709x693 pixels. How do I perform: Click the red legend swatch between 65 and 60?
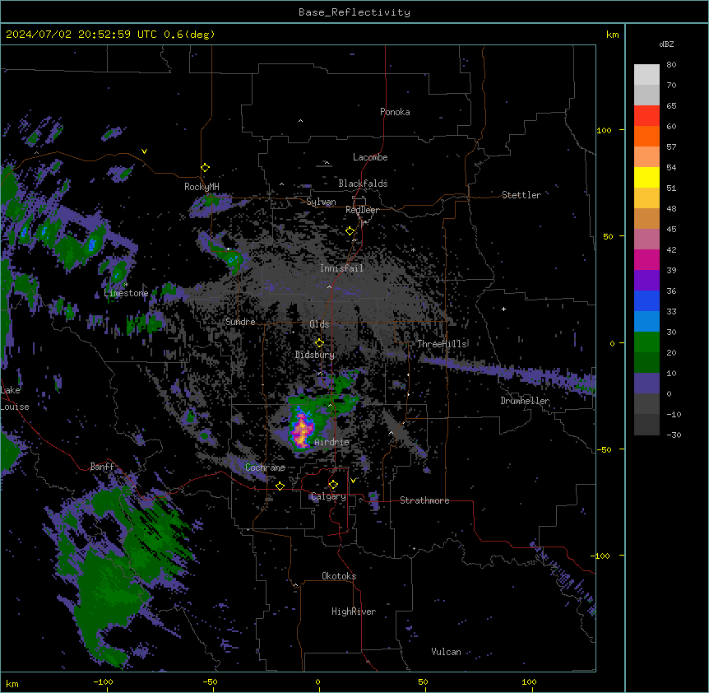pyautogui.click(x=646, y=115)
